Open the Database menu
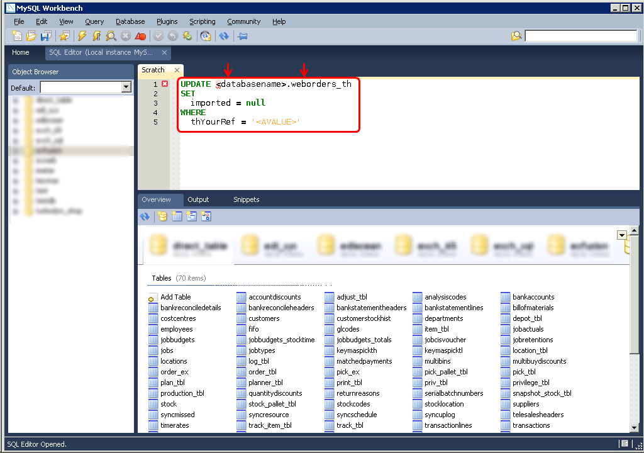This screenshot has height=453, width=644. click(130, 21)
